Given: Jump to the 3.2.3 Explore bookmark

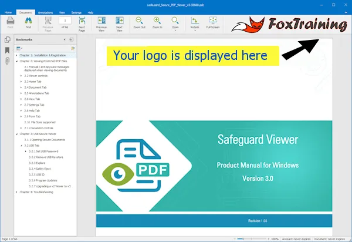Looking at the screenshot, I should pos(37,163).
